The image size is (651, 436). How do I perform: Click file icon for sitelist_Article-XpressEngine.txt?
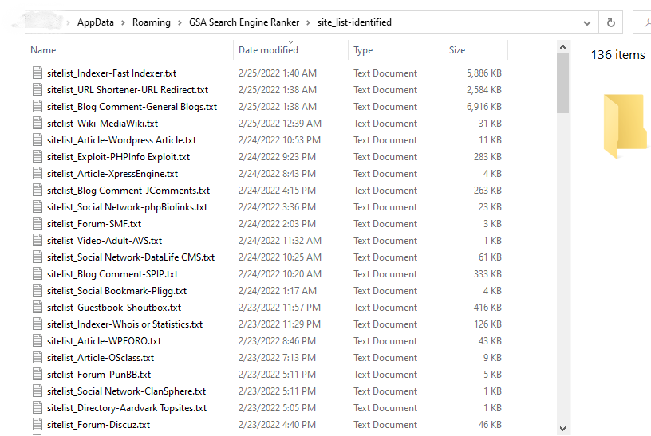pos(37,174)
